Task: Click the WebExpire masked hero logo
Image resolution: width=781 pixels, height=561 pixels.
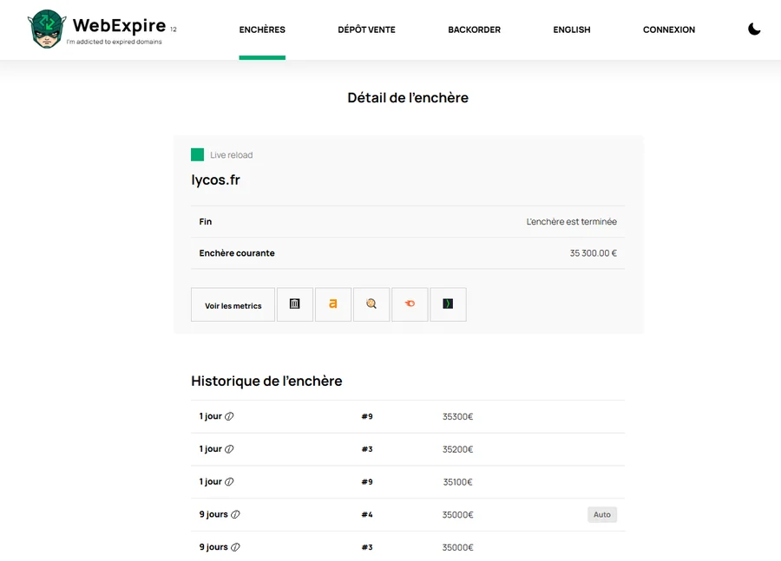Action: click(x=47, y=29)
